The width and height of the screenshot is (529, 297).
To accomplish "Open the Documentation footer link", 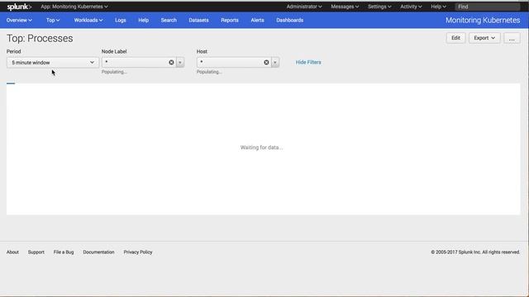I will coord(98,252).
